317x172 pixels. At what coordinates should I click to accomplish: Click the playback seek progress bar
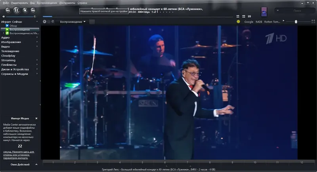tap(138, 16)
